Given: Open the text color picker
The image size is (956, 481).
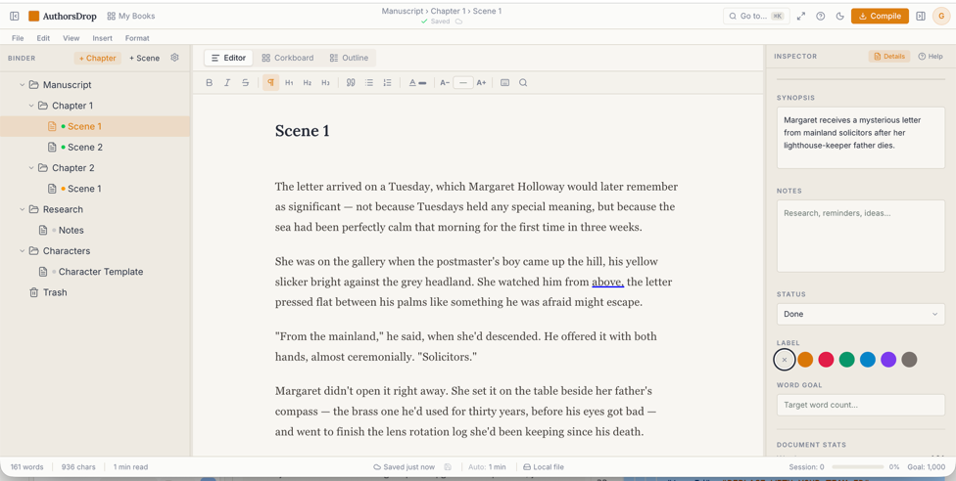Looking at the screenshot, I should (x=417, y=83).
